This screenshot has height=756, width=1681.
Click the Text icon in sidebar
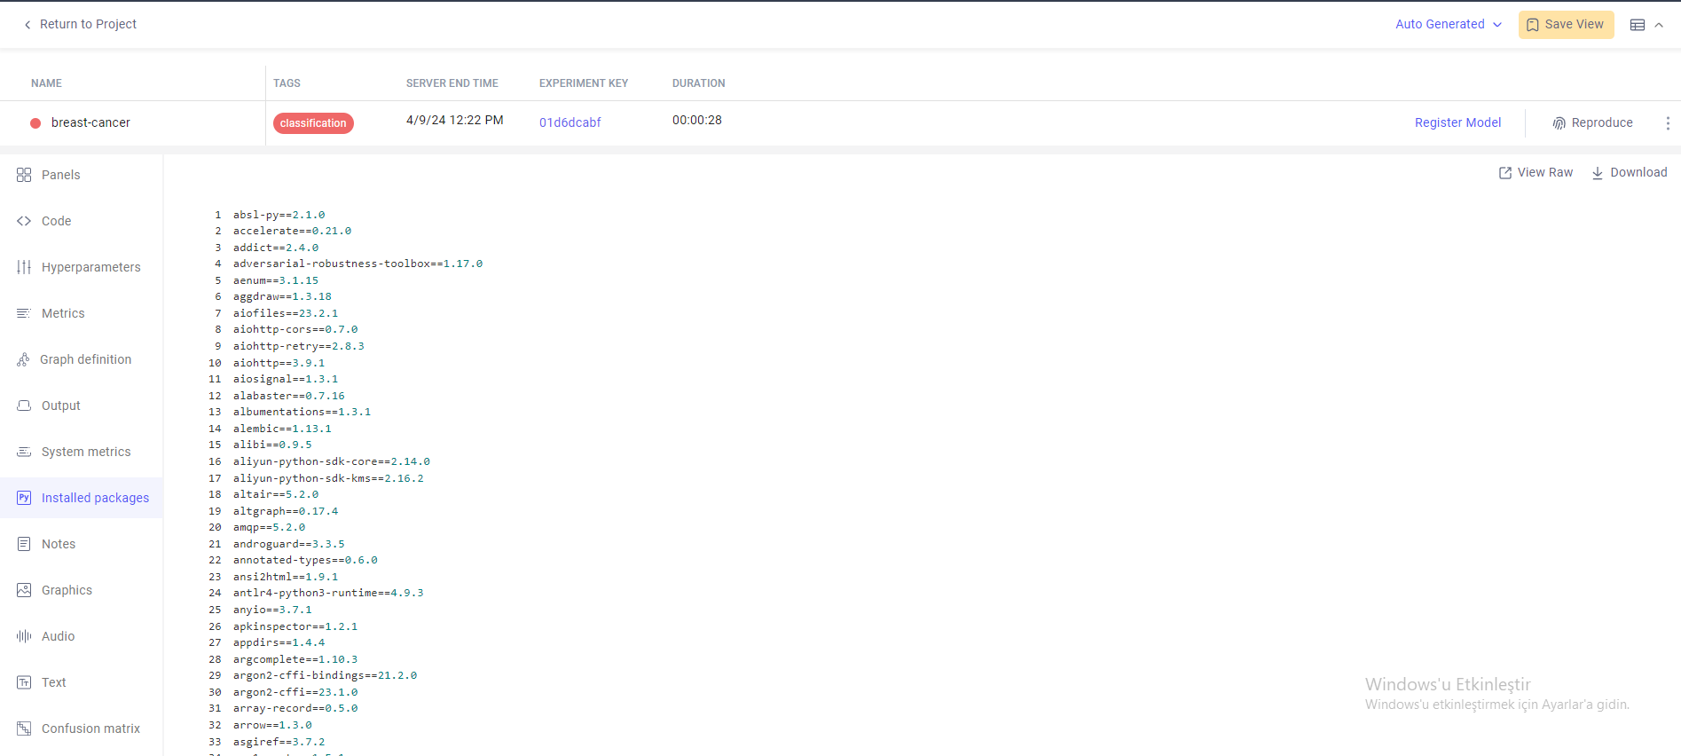[x=24, y=682]
